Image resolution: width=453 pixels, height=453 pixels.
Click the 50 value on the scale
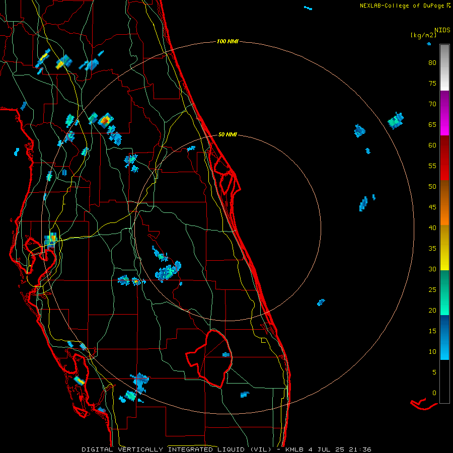coord(432,186)
